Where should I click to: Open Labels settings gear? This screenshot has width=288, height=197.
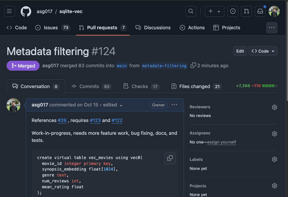pos(274,159)
